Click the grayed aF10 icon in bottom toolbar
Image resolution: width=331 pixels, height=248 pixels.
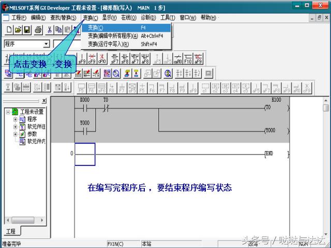click(296, 88)
